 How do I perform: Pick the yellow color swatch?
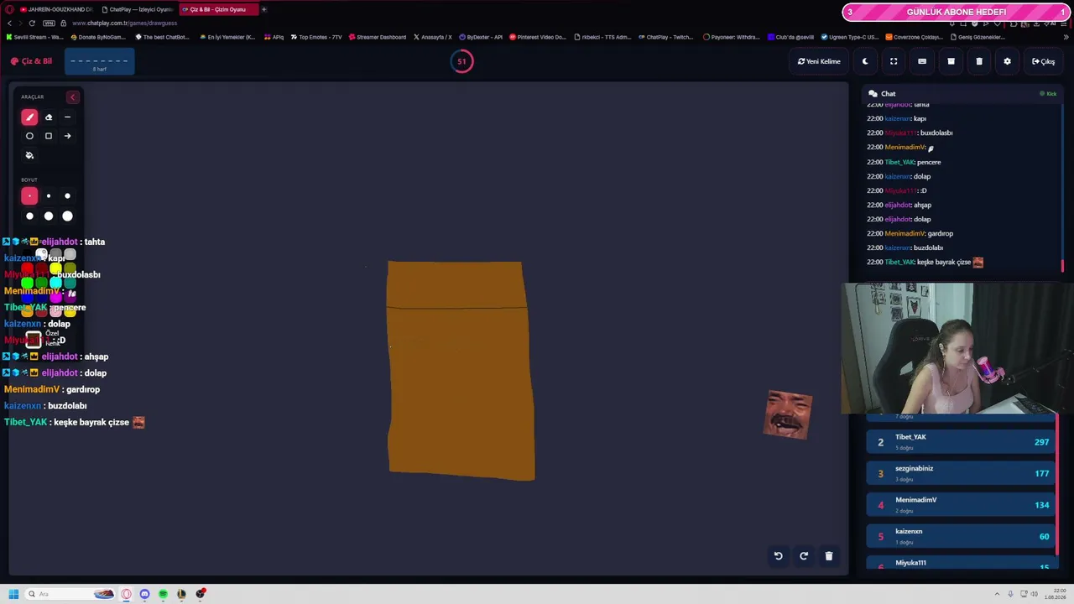[x=55, y=268]
